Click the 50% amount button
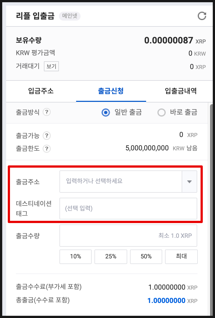Screen dimensions: 215x318 146,256
